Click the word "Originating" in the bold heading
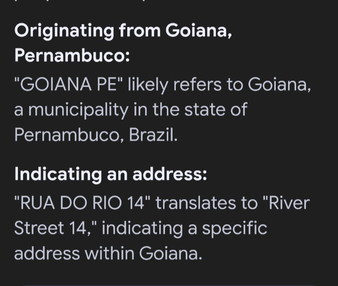Viewport: 338px width, 286px height. click(x=64, y=31)
